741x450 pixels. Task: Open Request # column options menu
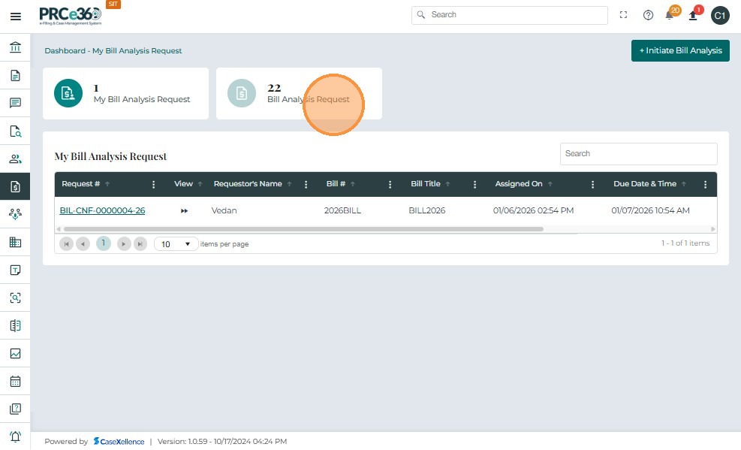tap(153, 184)
